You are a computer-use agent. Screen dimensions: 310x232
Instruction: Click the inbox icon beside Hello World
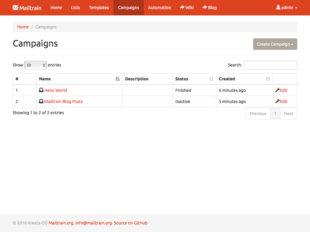[41, 90]
